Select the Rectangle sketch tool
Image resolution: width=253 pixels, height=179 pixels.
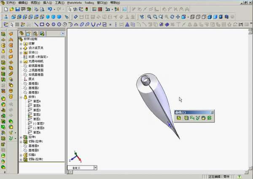point(42,24)
